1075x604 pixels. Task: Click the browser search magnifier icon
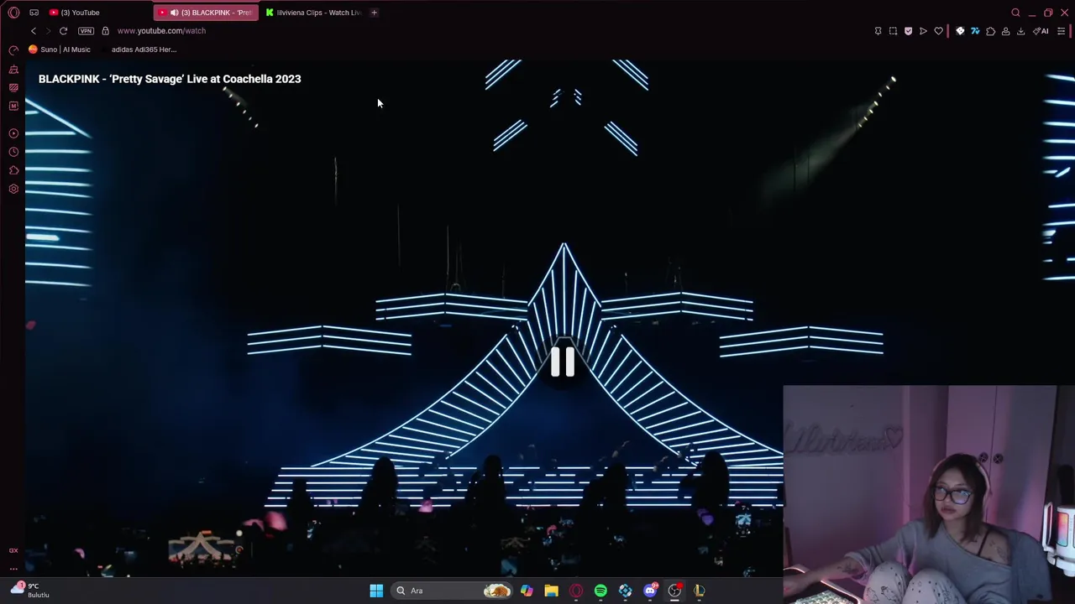1015,13
